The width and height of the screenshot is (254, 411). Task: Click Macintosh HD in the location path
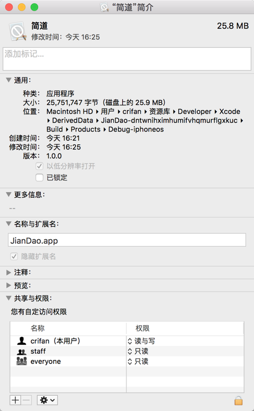coord(69,111)
